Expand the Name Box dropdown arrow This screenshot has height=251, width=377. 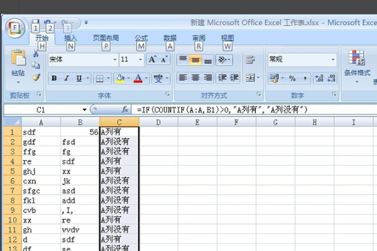pos(84,110)
